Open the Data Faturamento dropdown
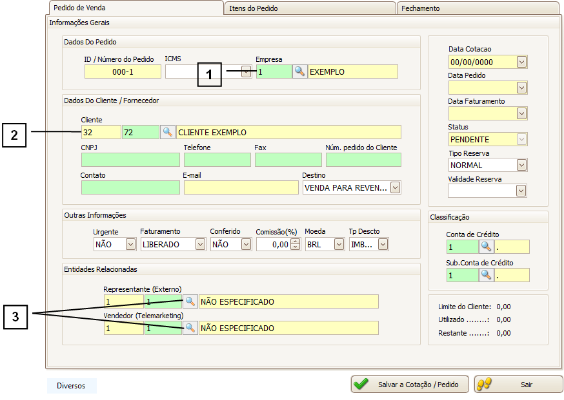Screen dimensions: 564x400 point(521,113)
